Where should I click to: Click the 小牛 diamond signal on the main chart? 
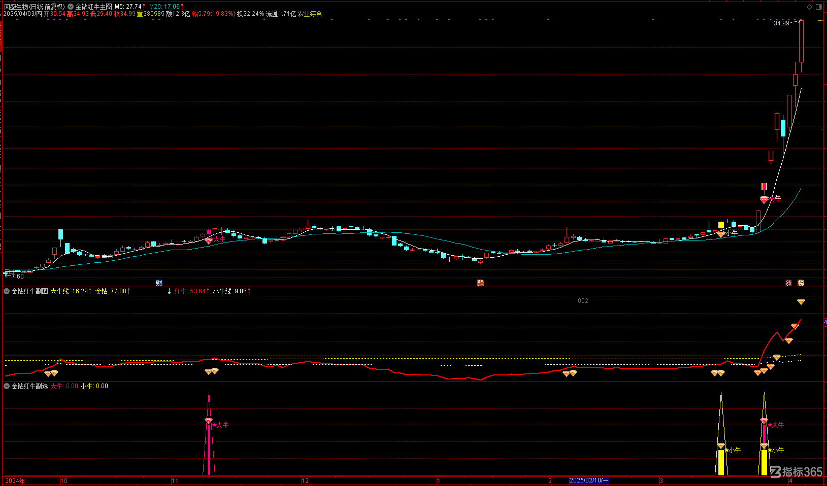[x=721, y=234]
